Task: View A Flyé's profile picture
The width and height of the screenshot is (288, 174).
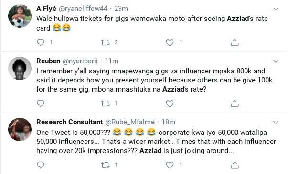Action: tap(20, 16)
